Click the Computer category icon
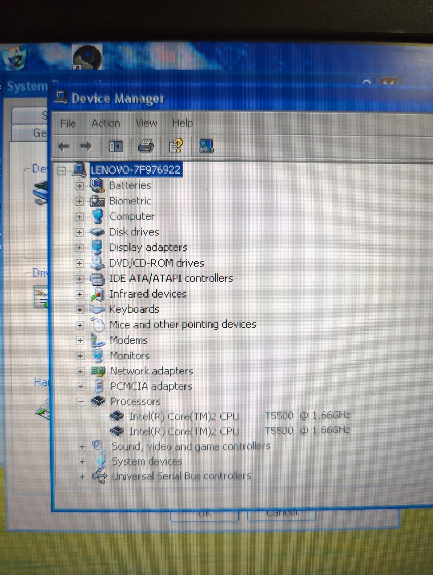 coord(97,216)
